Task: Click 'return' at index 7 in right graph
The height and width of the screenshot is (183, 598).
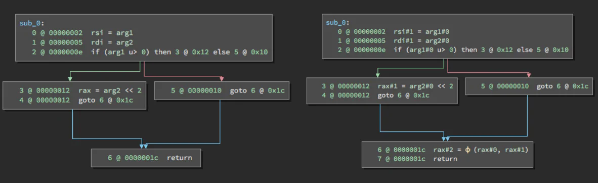Action: 445,159
